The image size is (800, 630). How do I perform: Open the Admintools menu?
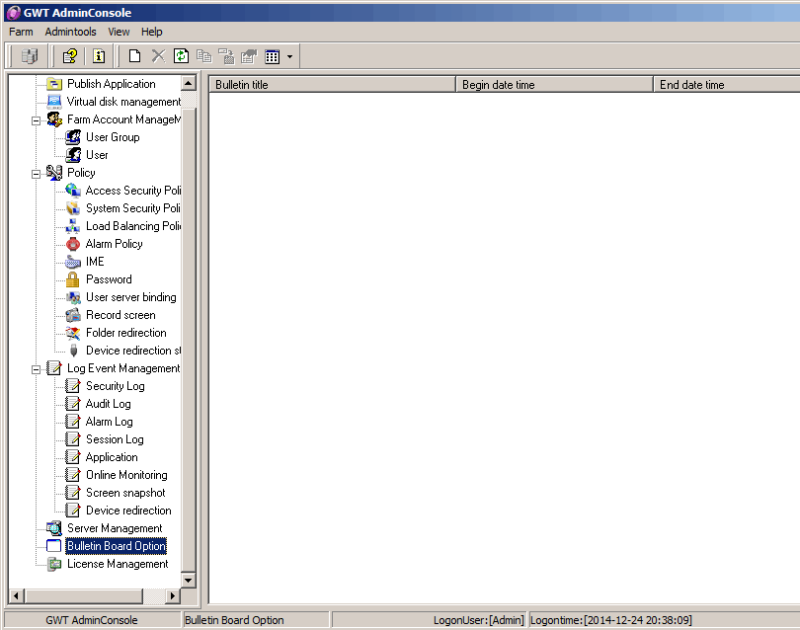[70, 32]
